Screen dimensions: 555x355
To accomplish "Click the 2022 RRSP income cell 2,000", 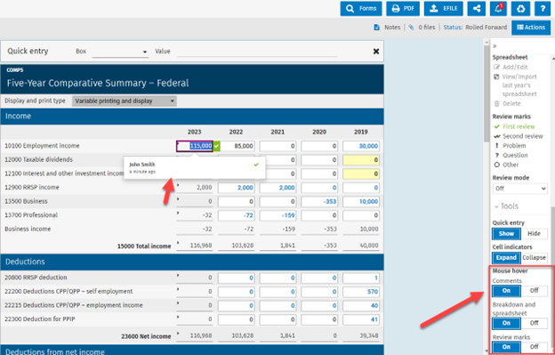I will pyautogui.click(x=236, y=188).
